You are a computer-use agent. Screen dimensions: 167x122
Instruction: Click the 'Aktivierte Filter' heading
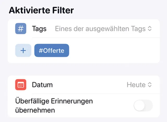coord(41,10)
